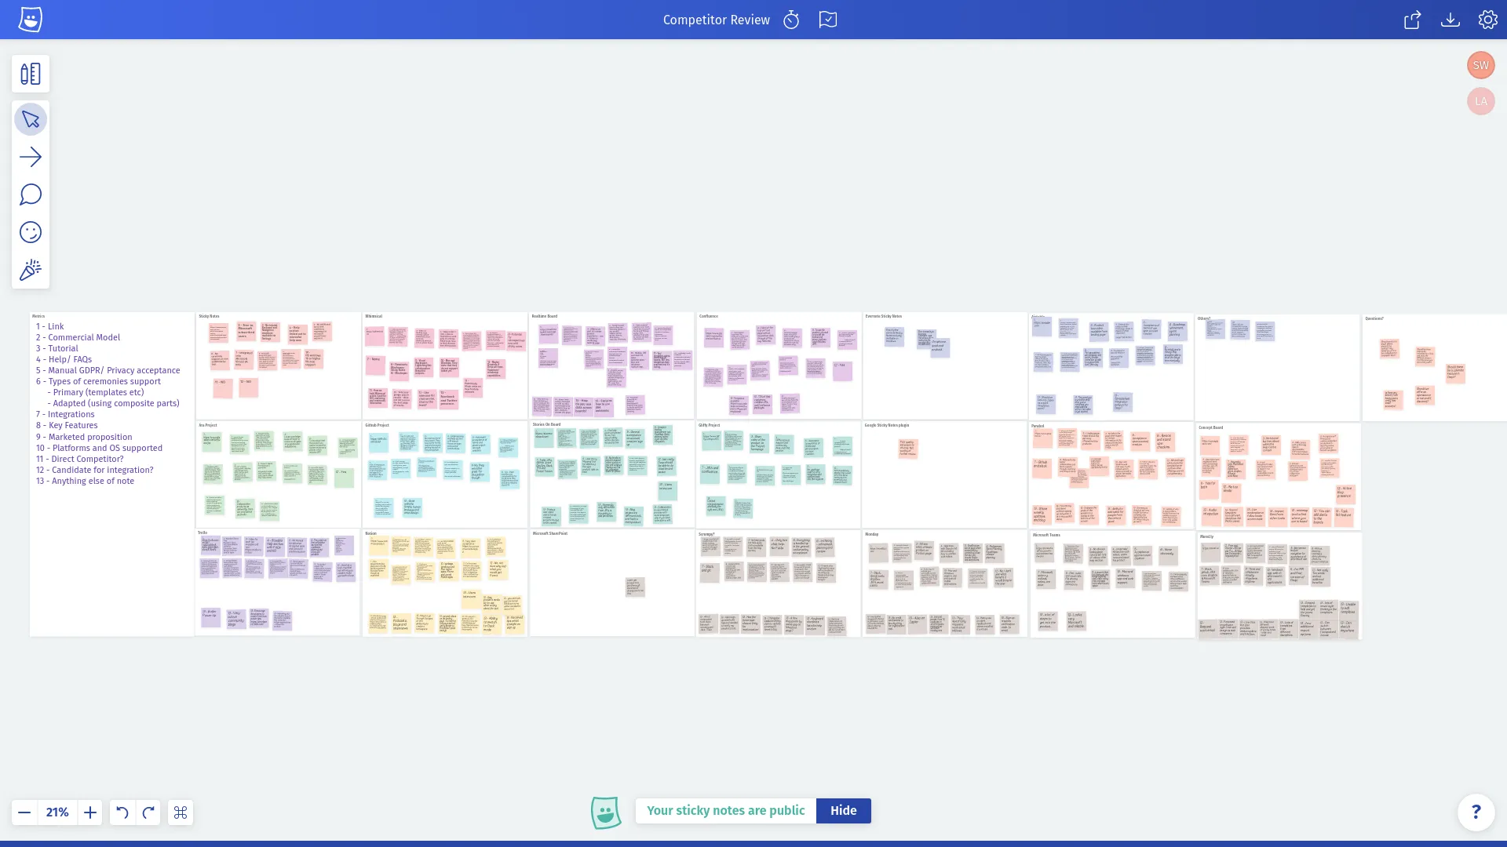Open the facilitation flag tool
The image size is (1507, 847).
coord(827,20)
